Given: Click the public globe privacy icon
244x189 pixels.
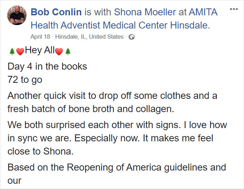Looking at the screenshot, I should click(x=131, y=37).
